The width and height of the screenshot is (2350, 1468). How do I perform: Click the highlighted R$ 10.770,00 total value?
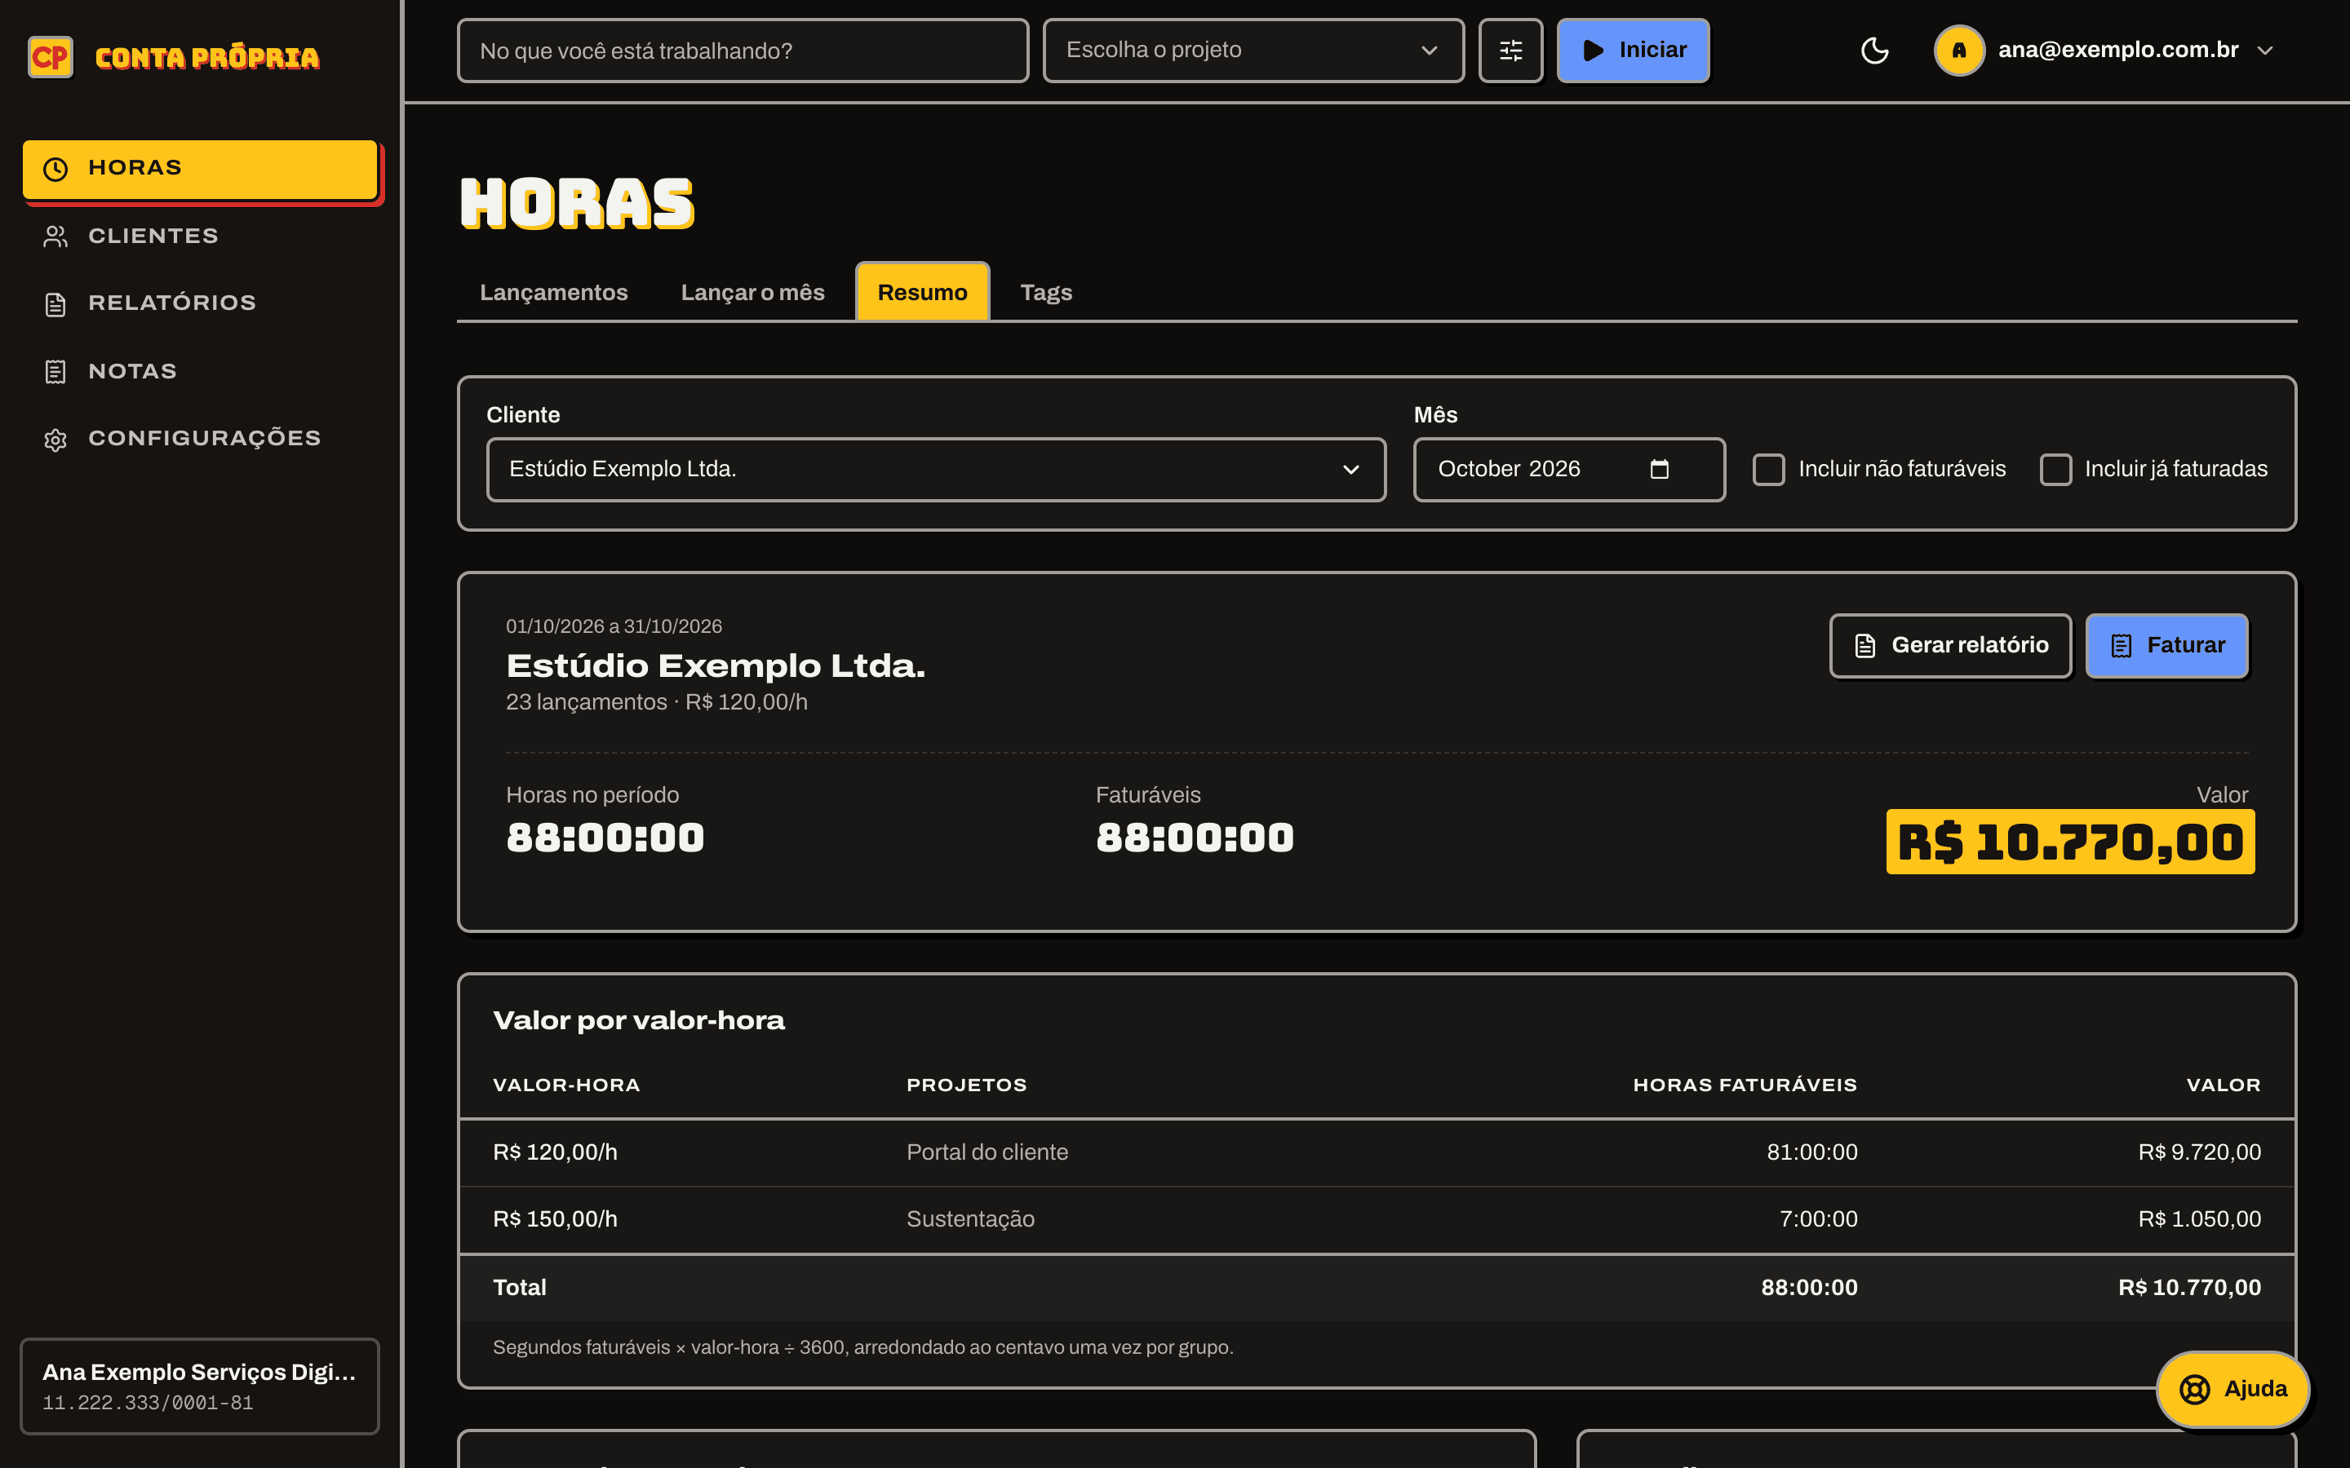[2070, 842]
